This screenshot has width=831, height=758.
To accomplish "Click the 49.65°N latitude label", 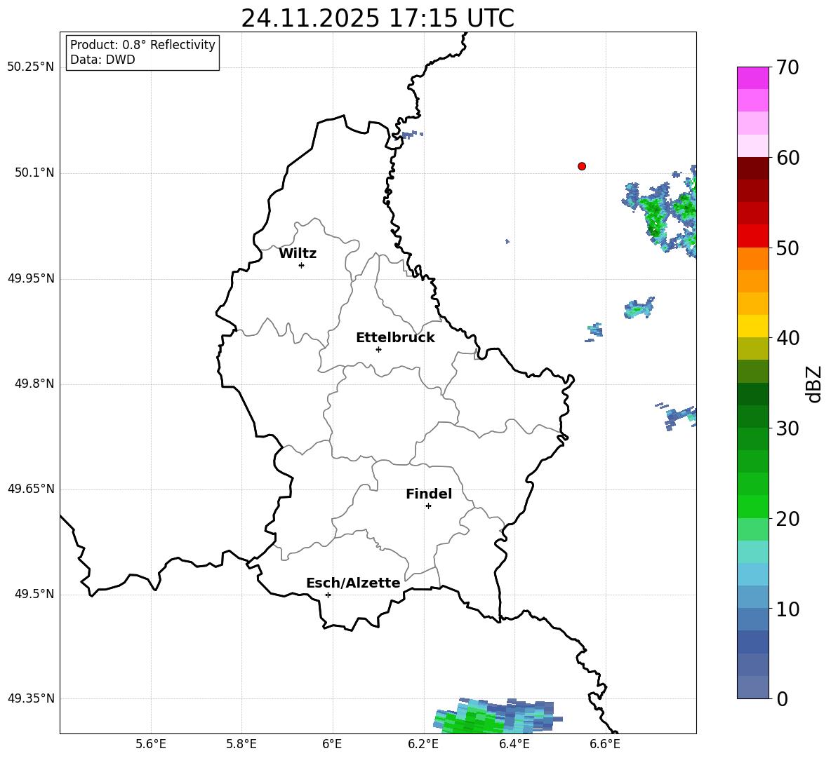I will pyautogui.click(x=31, y=489).
